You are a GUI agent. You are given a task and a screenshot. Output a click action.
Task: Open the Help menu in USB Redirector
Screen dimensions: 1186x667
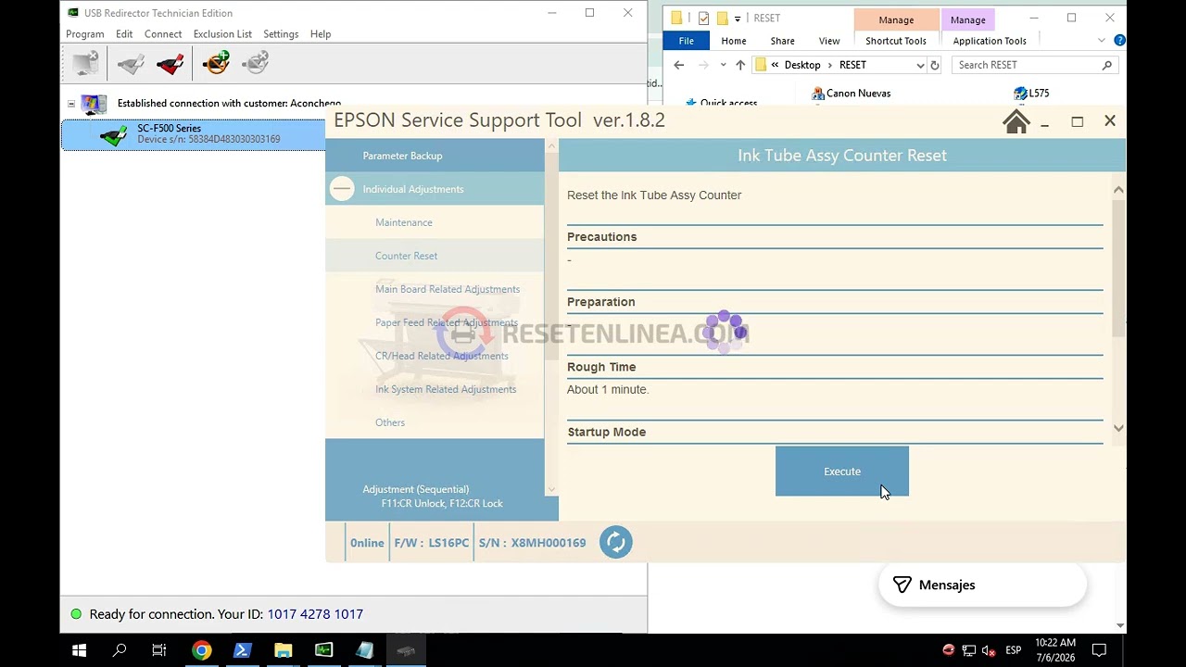point(321,34)
